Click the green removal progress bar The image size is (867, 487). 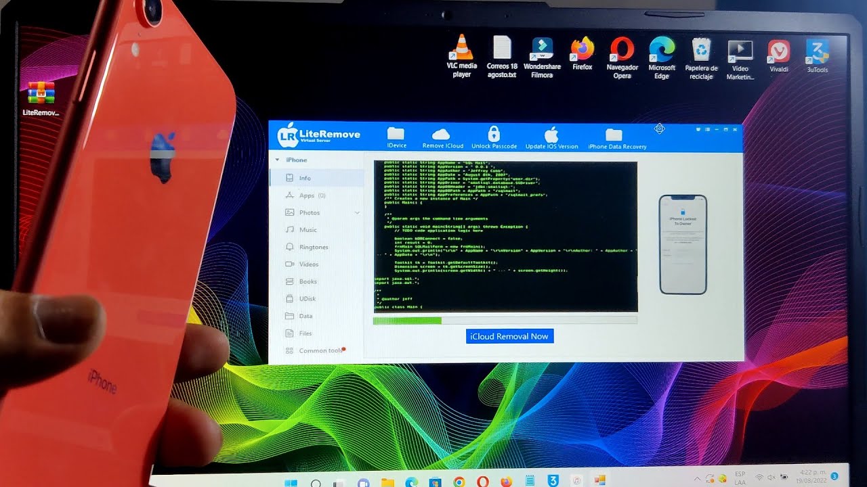click(x=505, y=321)
